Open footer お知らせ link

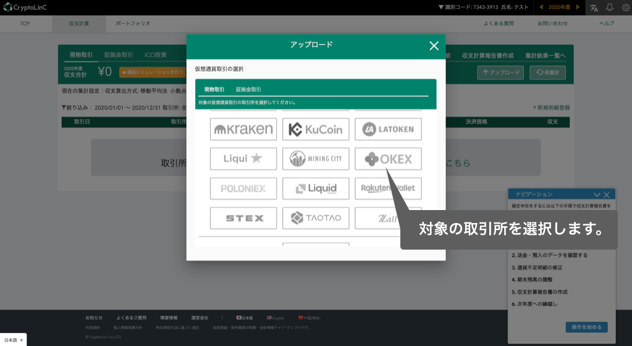click(94, 318)
